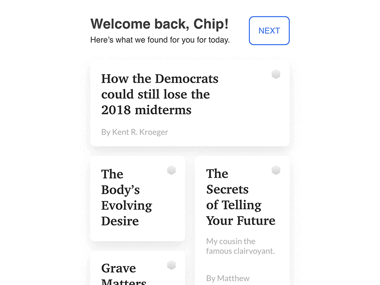
Task: Select the hexagon icon on the Secrets card
Action: point(276,169)
